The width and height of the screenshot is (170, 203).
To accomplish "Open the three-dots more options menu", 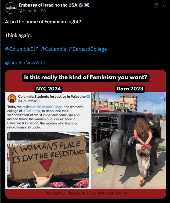I will click(163, 5).
